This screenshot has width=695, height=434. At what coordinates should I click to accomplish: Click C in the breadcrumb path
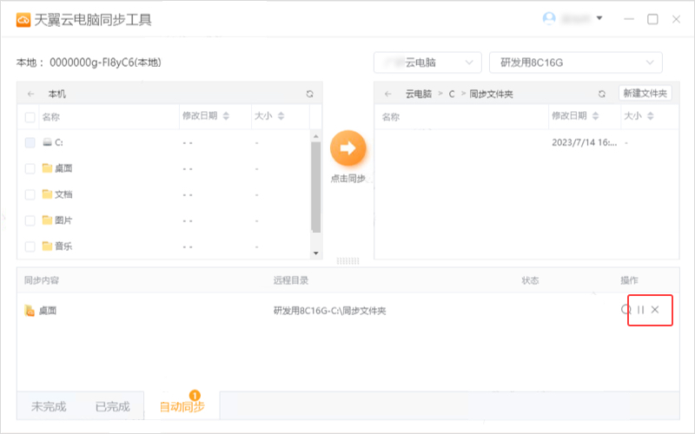(x=452, y=94)
